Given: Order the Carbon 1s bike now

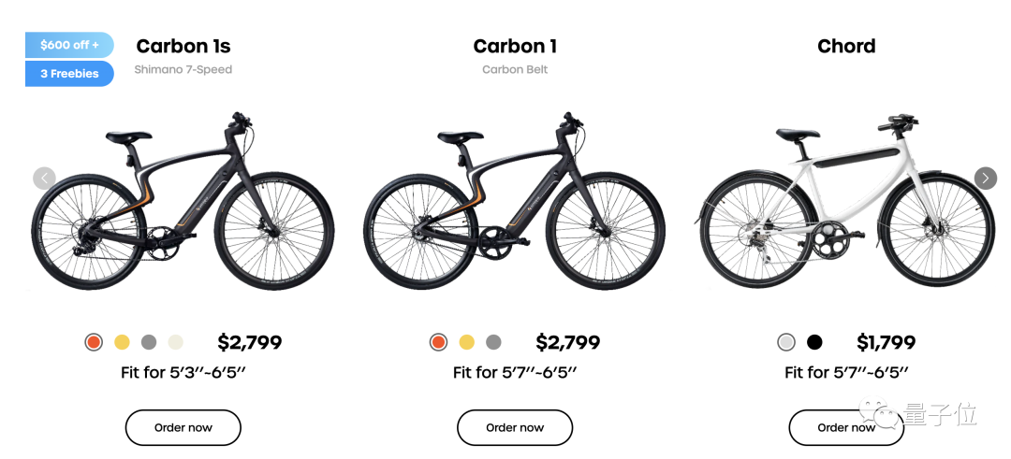Looking at the screenshot, I should [x=183, y=427].
